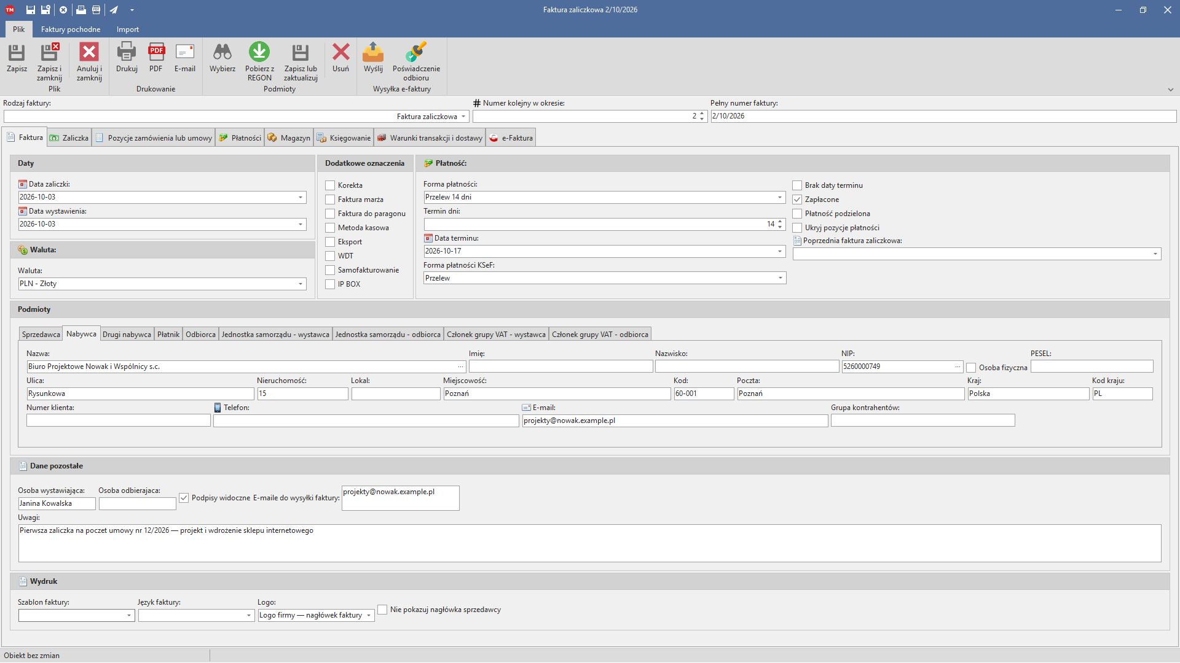Click the Anuluj i zamknij red X icon
This screenshot has width=1180, height=663.
[89, 53]
